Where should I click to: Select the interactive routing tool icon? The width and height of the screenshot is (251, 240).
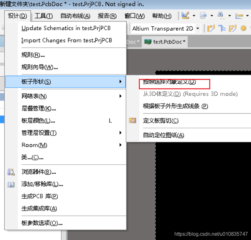click(x=211, y=28)
